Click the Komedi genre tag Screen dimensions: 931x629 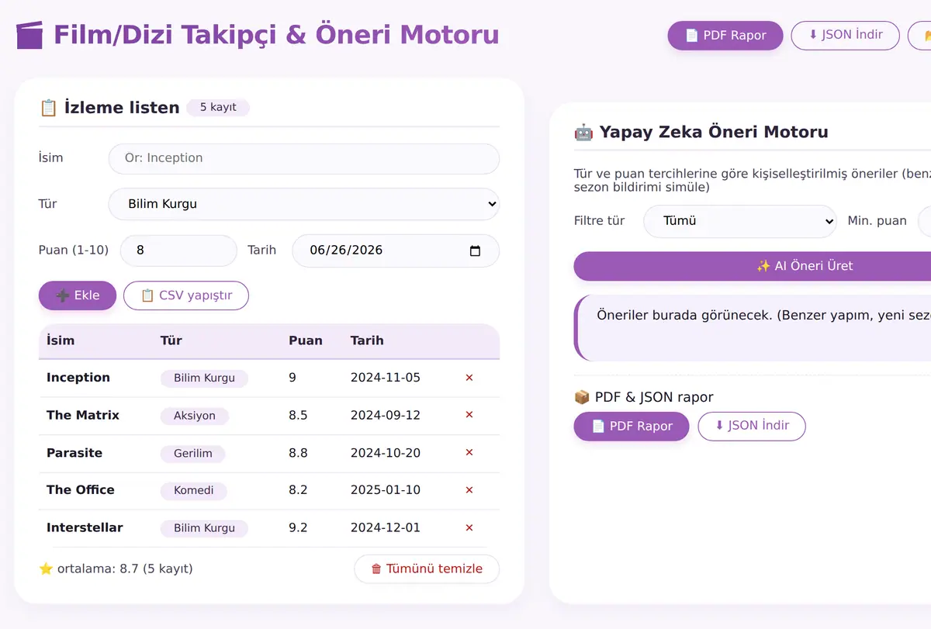194,491
